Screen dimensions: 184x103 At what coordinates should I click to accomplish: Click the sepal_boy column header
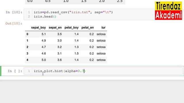click(x=39, y=27)
